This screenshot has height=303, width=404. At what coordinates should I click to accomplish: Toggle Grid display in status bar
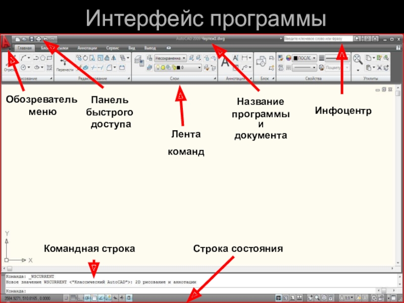coord(73,298)
